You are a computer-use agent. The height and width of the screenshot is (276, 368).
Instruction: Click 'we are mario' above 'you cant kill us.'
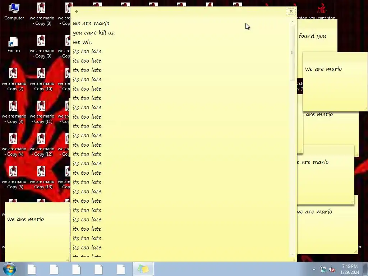(x=91, y=23)
